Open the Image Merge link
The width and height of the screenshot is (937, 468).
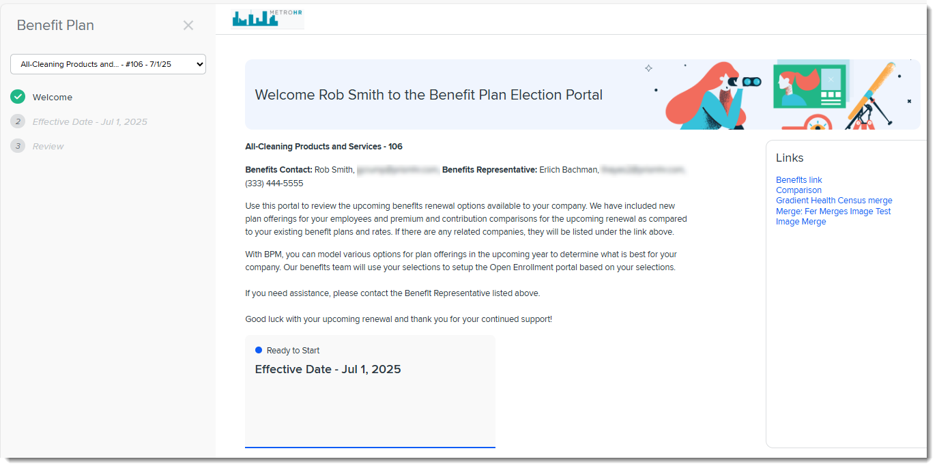(801, 222)
